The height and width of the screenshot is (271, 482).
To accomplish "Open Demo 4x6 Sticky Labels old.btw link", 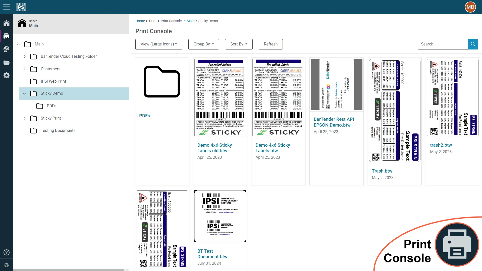I will [215, 148].
